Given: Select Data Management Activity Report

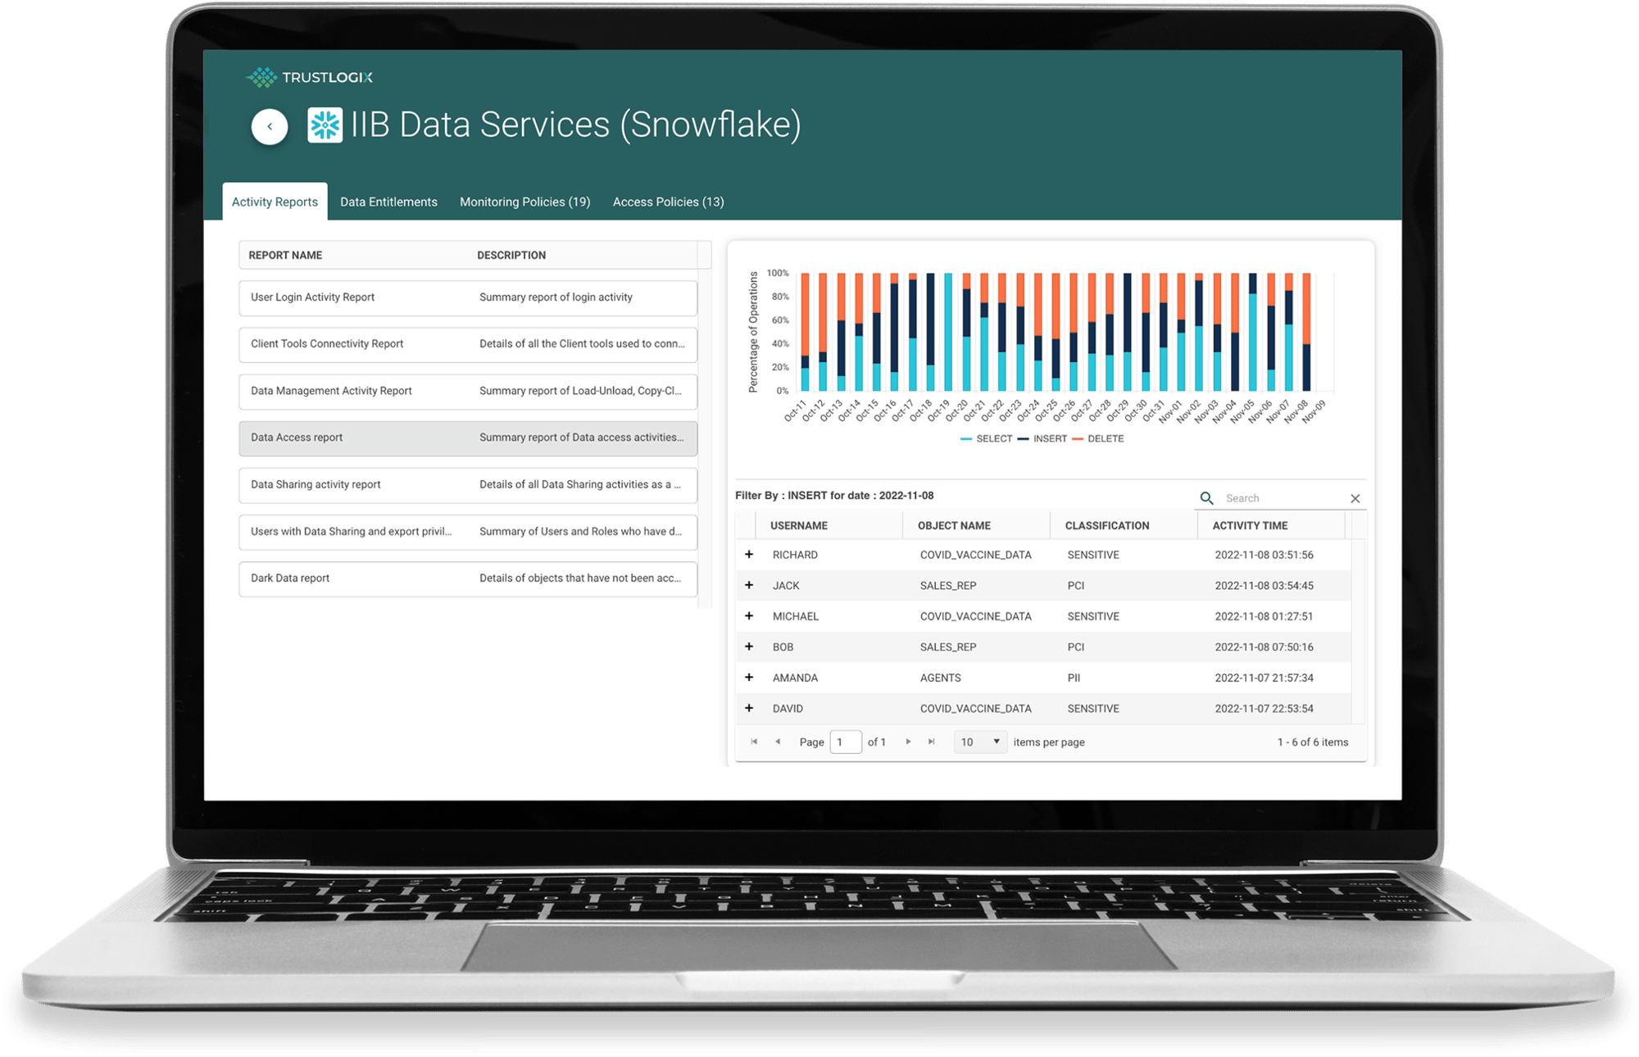Looking at the screenshot, I should pos(468,391).
